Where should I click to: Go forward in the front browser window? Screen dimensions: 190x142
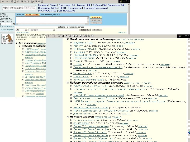tap(54, 36)
